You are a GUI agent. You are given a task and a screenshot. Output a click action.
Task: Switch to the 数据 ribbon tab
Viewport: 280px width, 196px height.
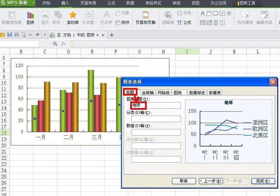coord(130,3)
